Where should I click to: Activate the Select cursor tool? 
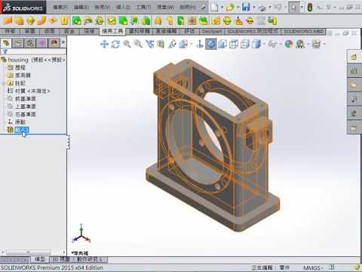[x=293, y=8]
